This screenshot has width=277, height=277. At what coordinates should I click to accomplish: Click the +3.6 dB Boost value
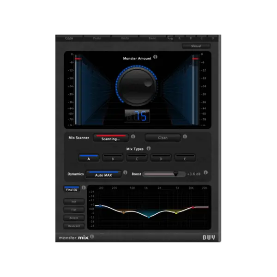(194, 174)
